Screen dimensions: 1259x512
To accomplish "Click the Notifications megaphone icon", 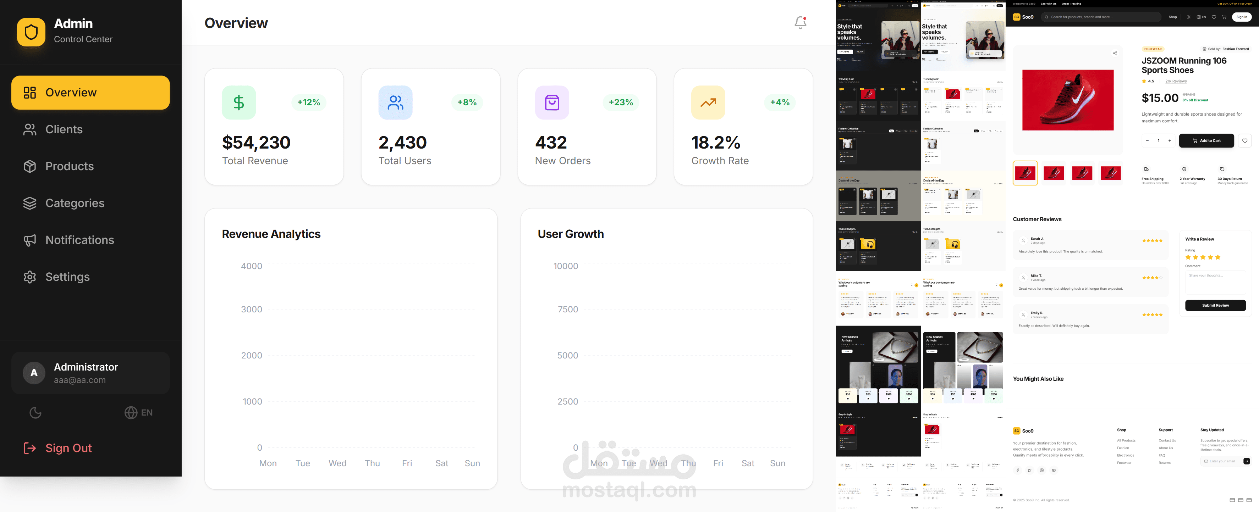I will (30, 240).
